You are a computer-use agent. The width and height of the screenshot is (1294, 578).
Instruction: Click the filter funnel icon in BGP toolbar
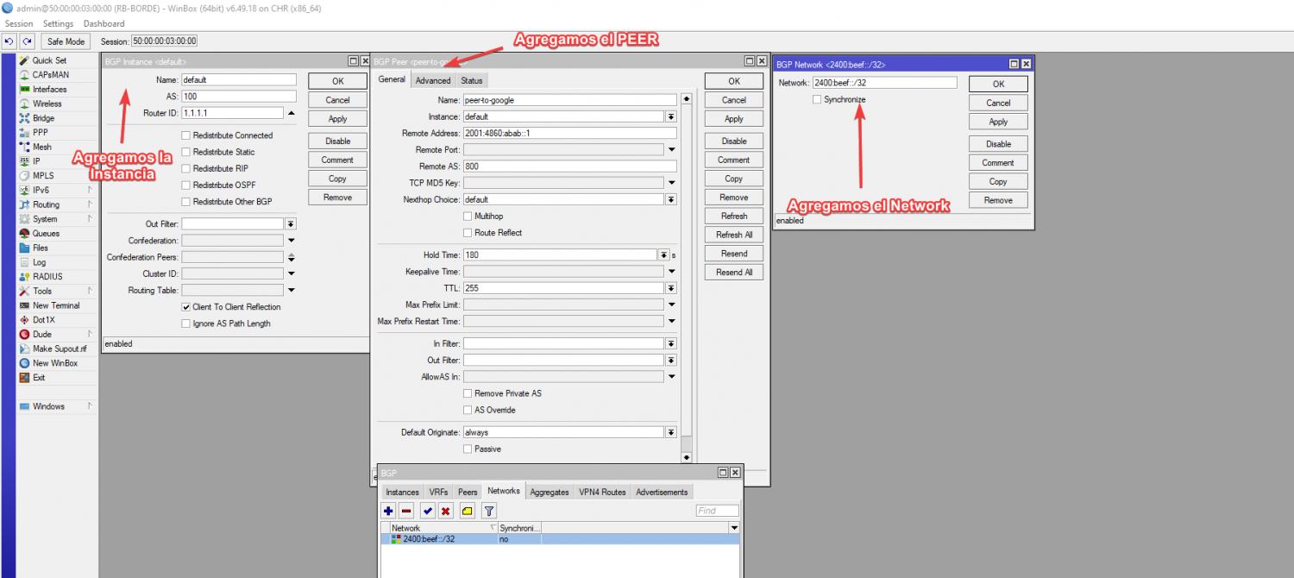[x=489, y=511]
